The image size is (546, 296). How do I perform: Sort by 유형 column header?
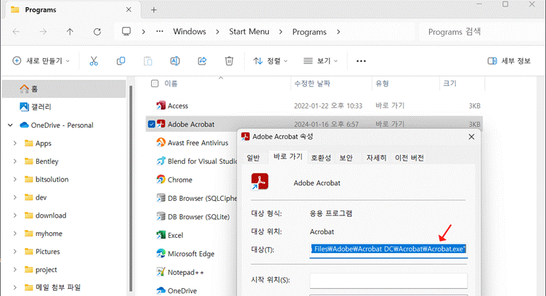click(x=382, y=83)
